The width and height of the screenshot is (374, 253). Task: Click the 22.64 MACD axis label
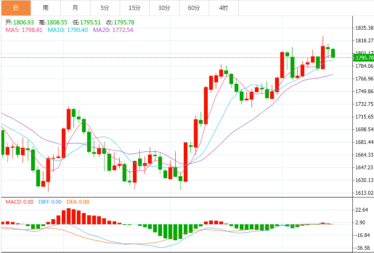pyautogui.click(x=362, y=210)
